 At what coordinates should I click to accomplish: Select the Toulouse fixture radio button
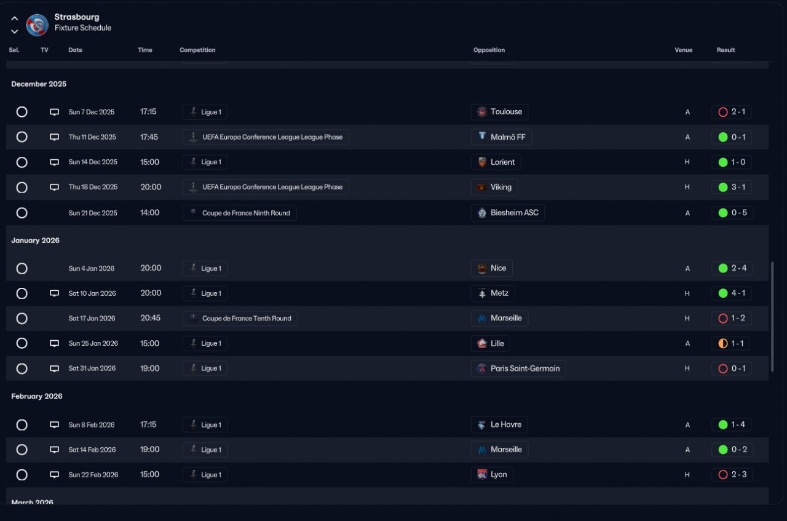[x=22, y=112]
